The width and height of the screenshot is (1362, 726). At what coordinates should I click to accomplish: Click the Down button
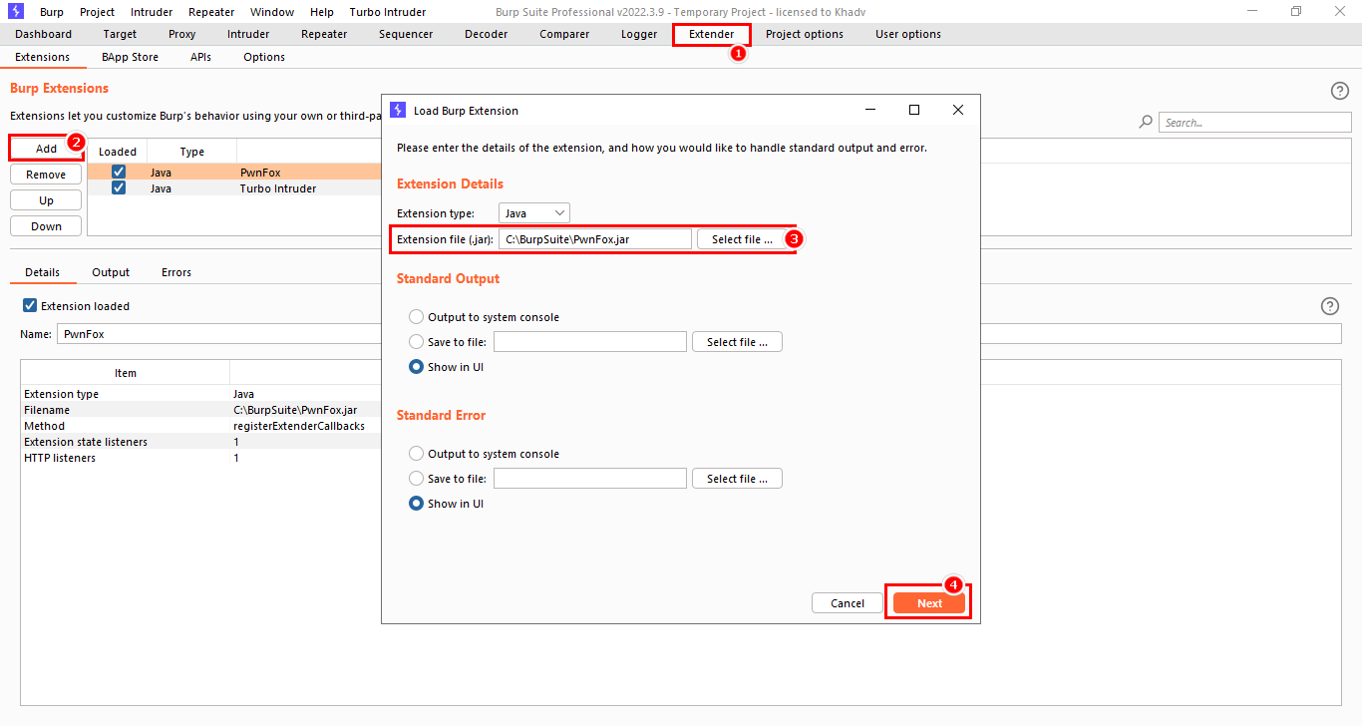46,226
